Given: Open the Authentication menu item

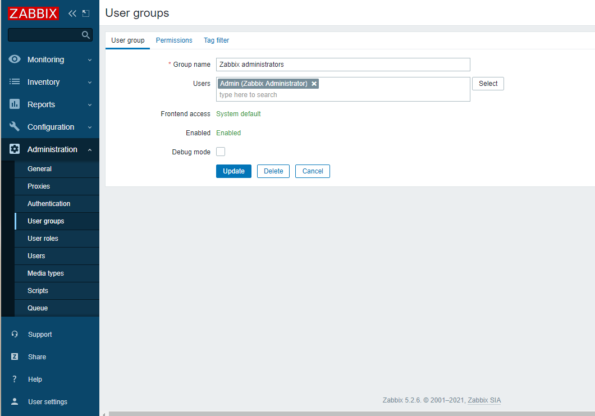Looking at the screenshot, I should (57, 204).
